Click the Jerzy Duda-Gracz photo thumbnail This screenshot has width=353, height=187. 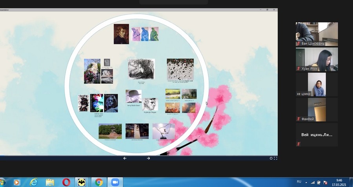[x=133, y=96]
